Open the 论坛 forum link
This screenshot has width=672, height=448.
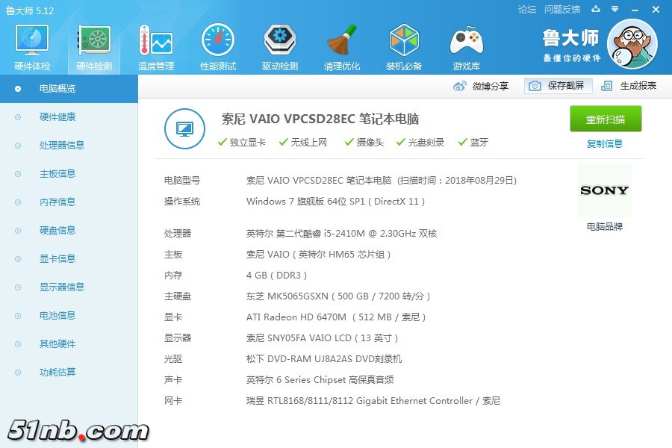tap(527, 10)
